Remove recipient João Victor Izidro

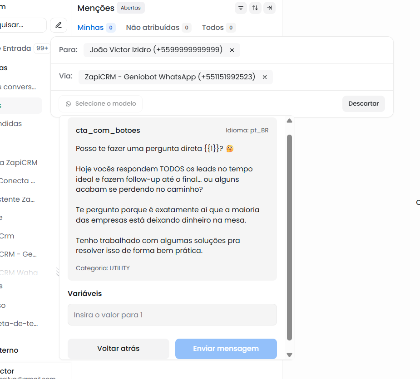click(232, 50)
